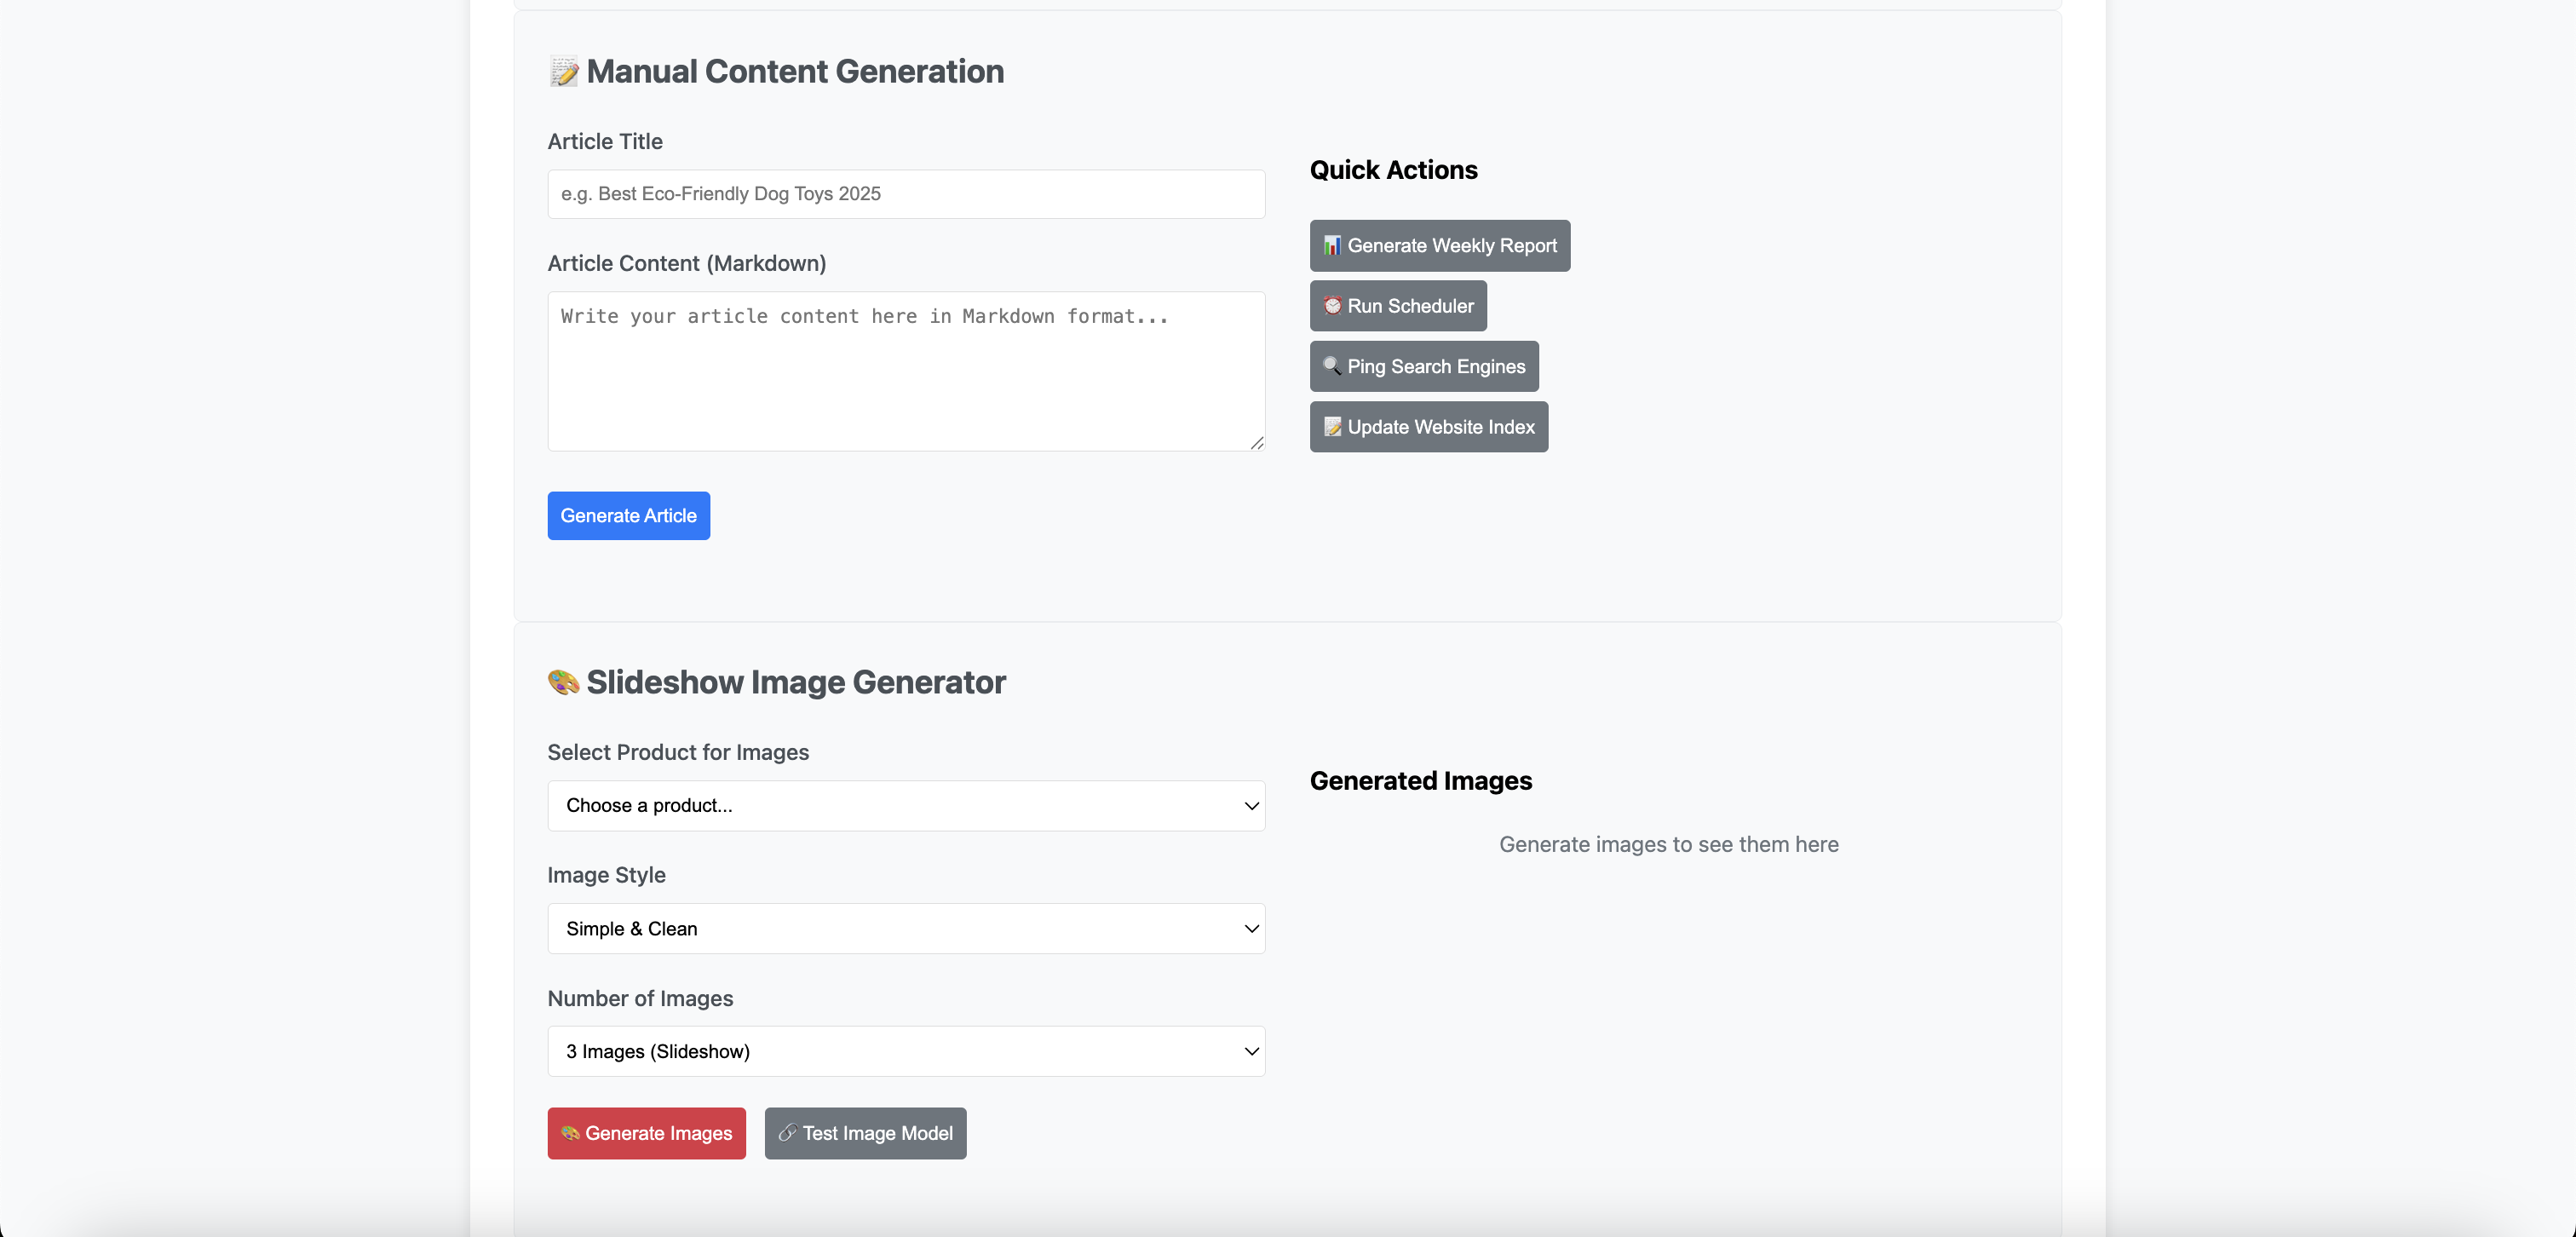This screenshot has height=1237, width=2576.
Task: Expand the Image Style dropdown
Action: pos(905,929)
